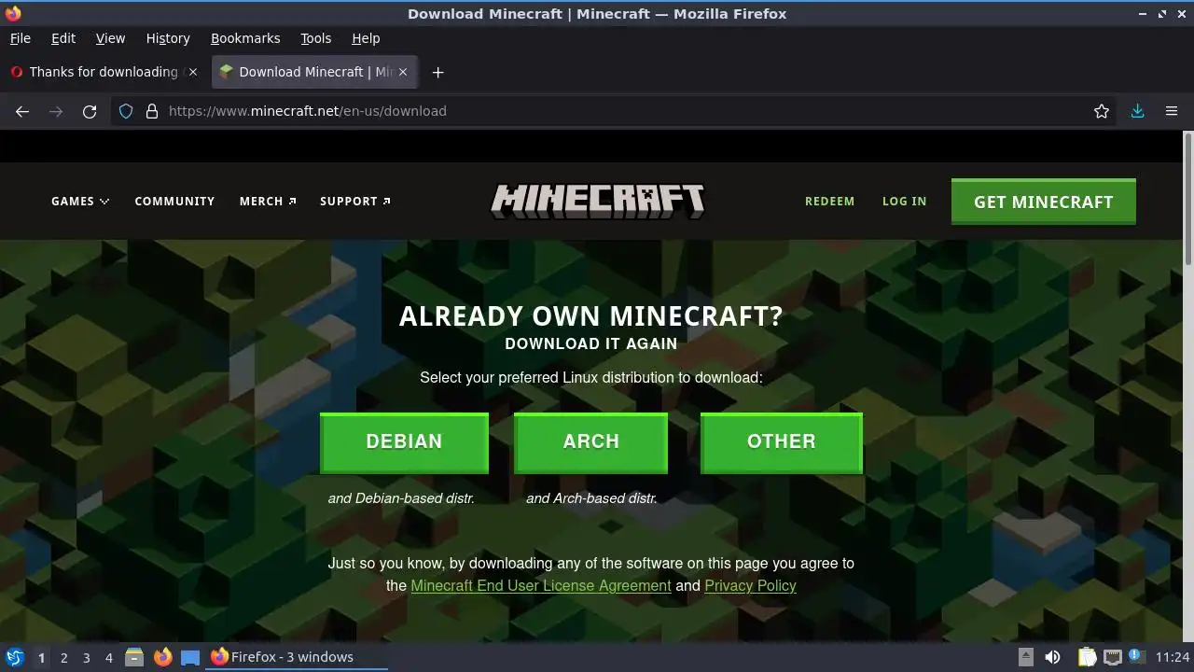The height and width of the screenshot is (672, 1194).
Task: Switch to virtual desktop 3
Action: click(86, 657)
